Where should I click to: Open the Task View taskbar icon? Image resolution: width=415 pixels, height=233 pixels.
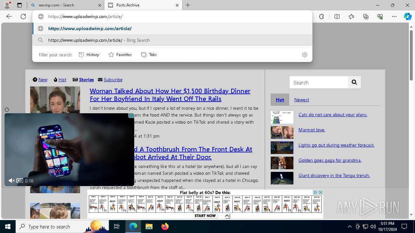point(117,227)
